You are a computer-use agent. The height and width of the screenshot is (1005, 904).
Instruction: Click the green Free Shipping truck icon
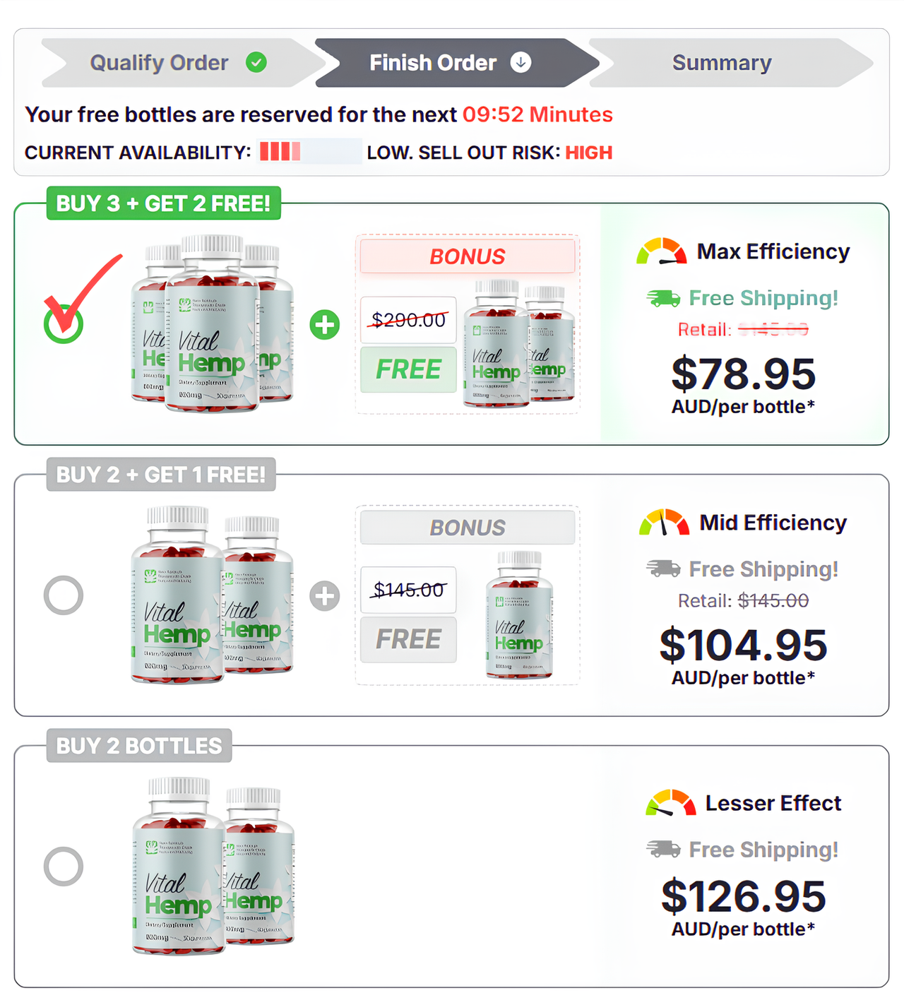663,299
